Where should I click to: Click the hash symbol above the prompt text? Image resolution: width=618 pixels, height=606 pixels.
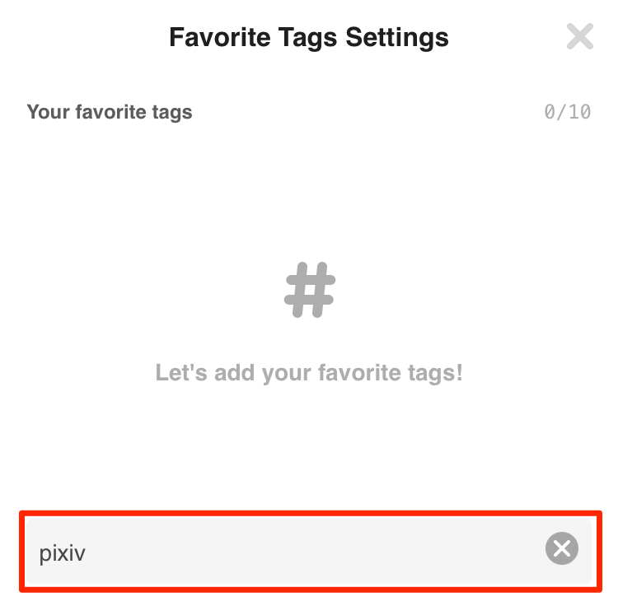310,290
